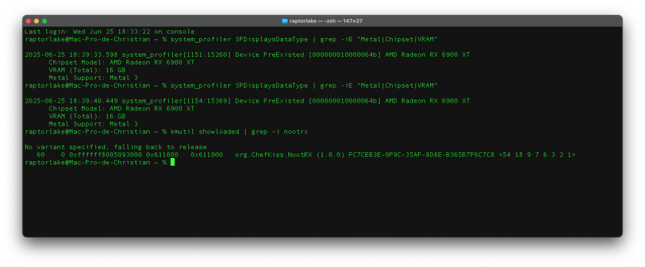
Task: Click the 'kmutil showloaded | grep -i nootrx' command
Action: coord(239,132)
